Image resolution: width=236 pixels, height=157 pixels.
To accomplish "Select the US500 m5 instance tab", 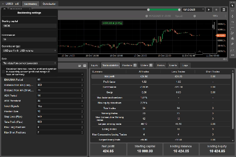I will click(x=11, y=4).
